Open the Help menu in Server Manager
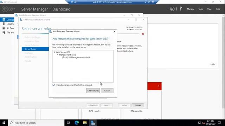225x126 pixels. 218,9
